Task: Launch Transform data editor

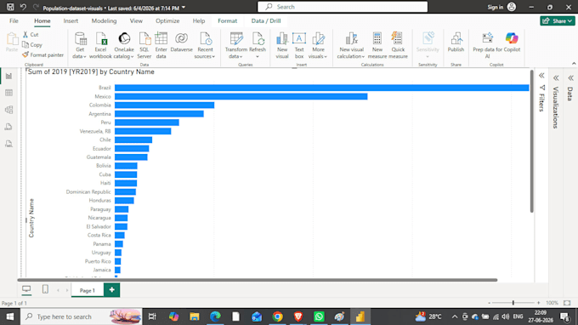Action: point(236,45)
